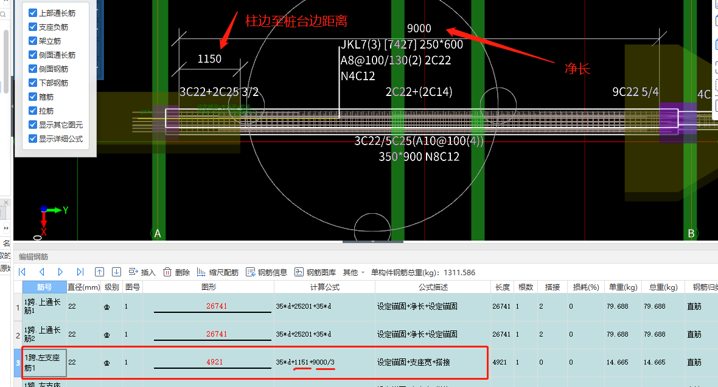Viewport: 718px width, 387px height.
Task: Select row 1跨.上通长筋1 name cell
Action: click(x=44, y=306)
